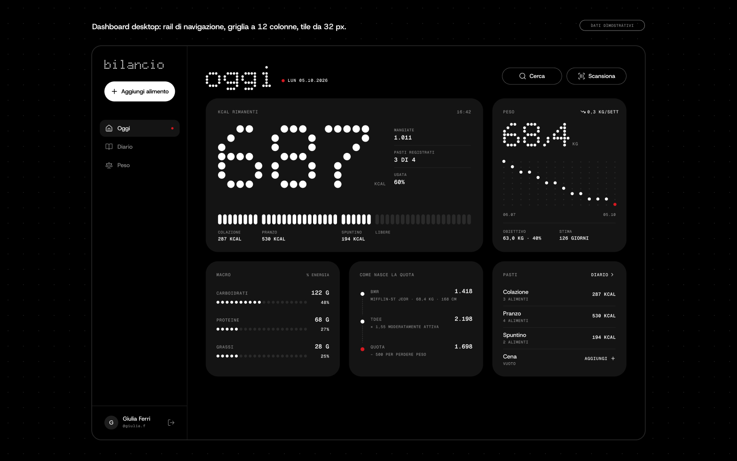
Task: Click the 0,3 KG/SETT trend label
Action: coord(603,112)
